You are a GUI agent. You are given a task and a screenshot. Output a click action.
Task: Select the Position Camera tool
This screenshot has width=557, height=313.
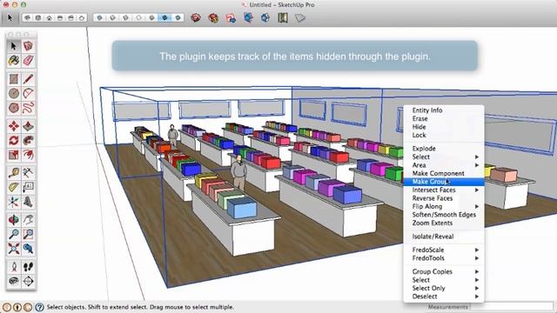tap(14, 267)
